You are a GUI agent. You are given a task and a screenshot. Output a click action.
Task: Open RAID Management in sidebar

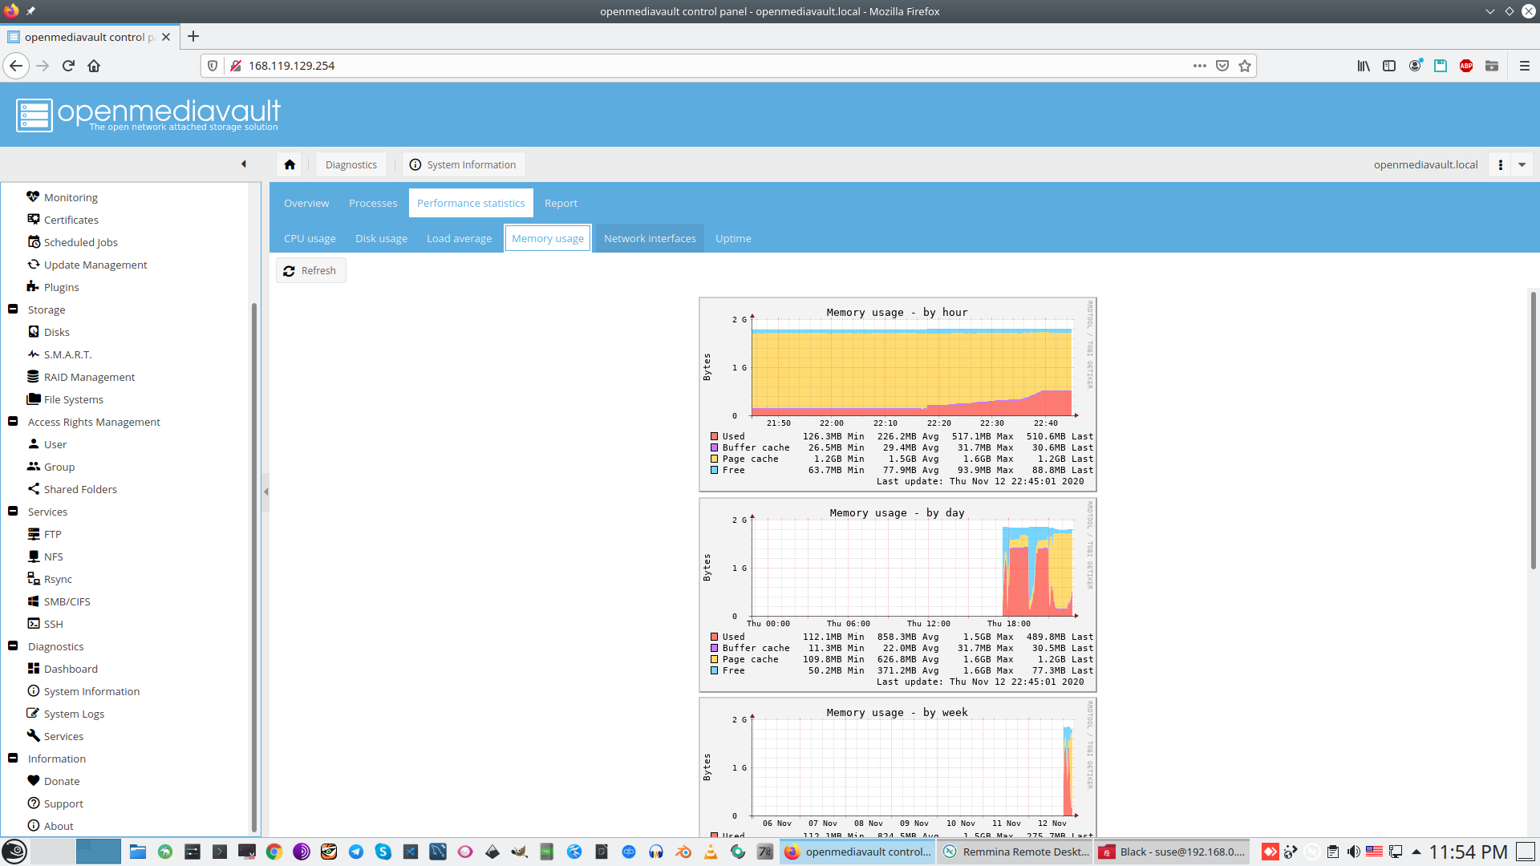point(89,377)
